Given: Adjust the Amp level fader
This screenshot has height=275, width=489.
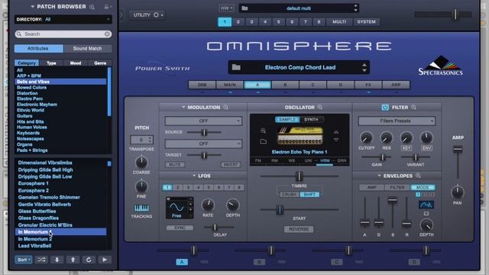Looking at the screenshot, I should tap(458, 150).
